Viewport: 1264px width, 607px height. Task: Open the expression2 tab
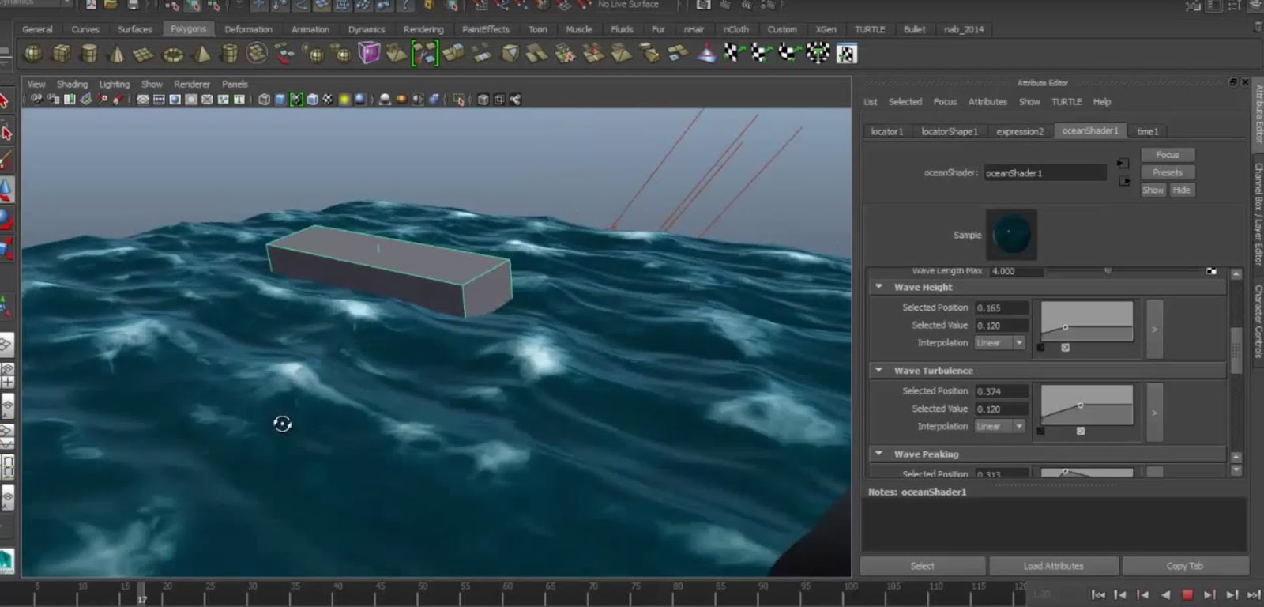pyautogui.click(x=1020, y=131)
